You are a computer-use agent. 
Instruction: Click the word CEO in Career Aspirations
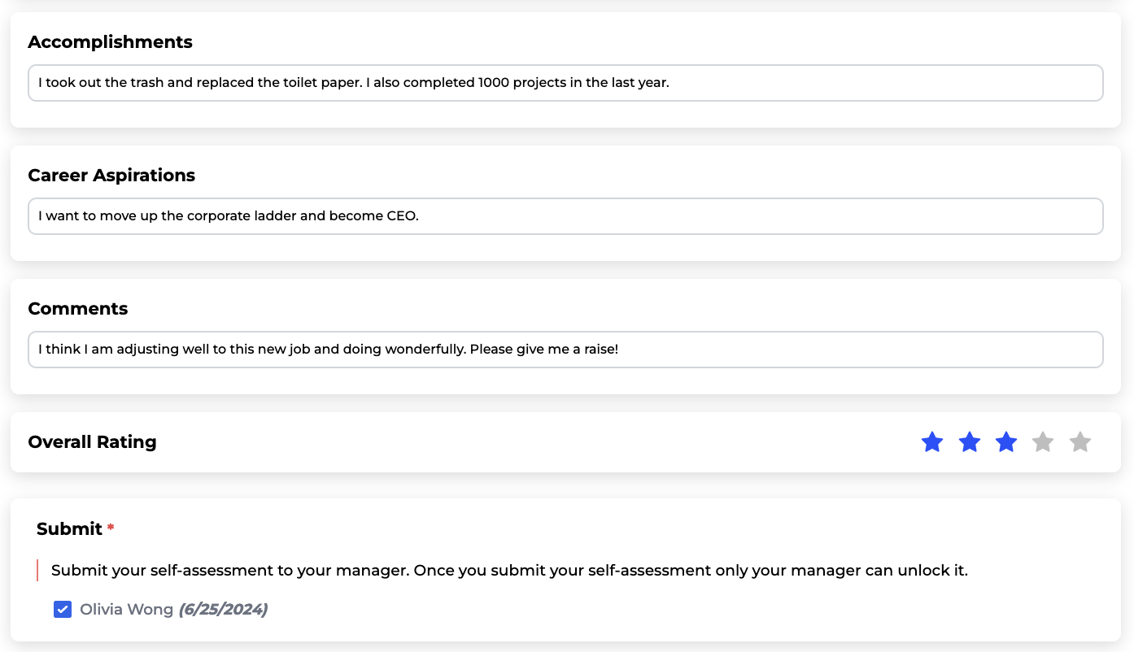(401, 216)
